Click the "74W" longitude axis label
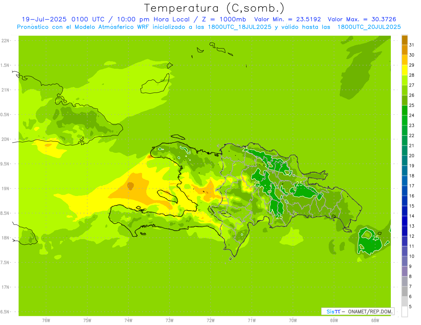The width and height of the screenshot is (421, 325). click(128, 320)
